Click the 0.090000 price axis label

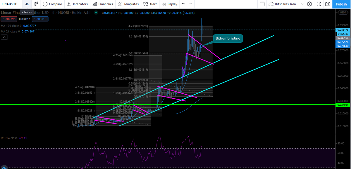coord(342,25)
